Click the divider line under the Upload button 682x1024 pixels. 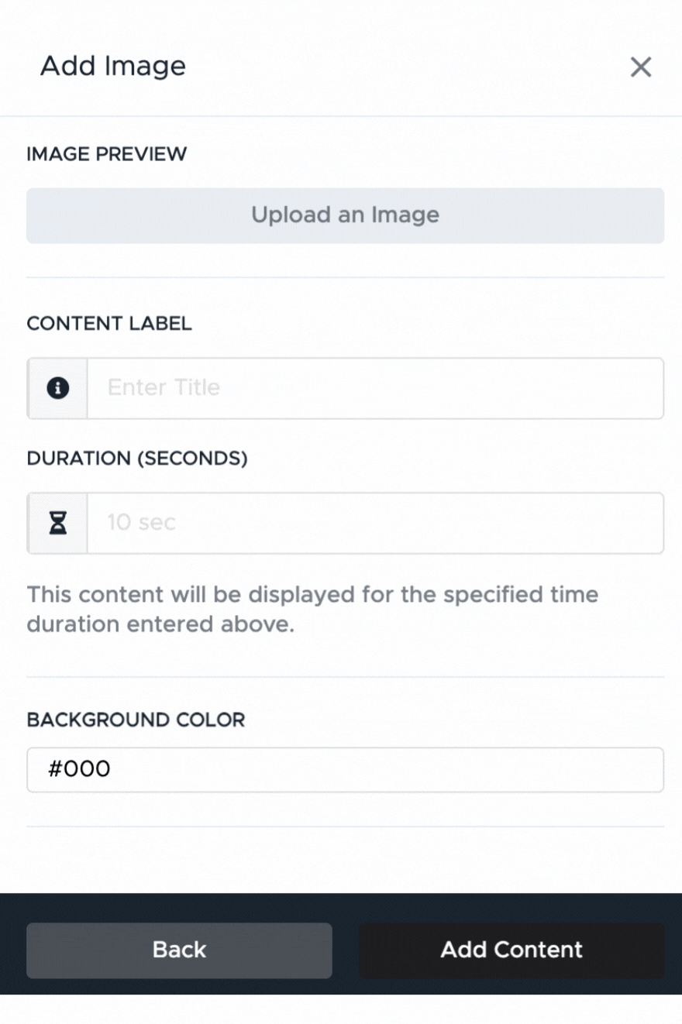pos(345,277)
